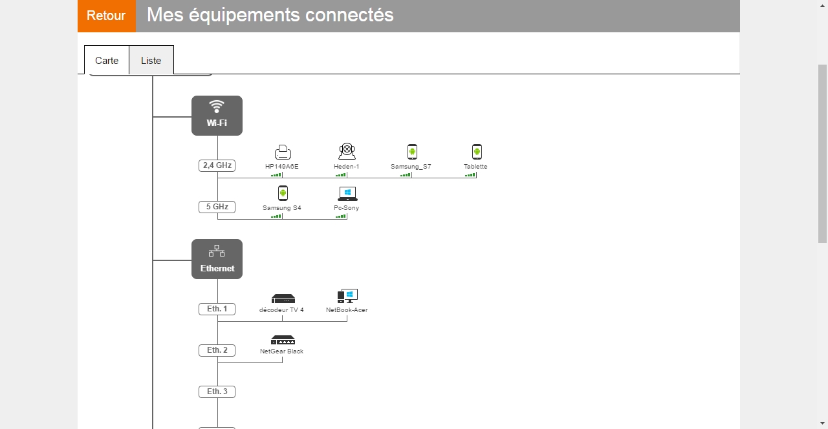
Task: Open the Heden-1 camera device icon
Action: (x=347, y=152)
